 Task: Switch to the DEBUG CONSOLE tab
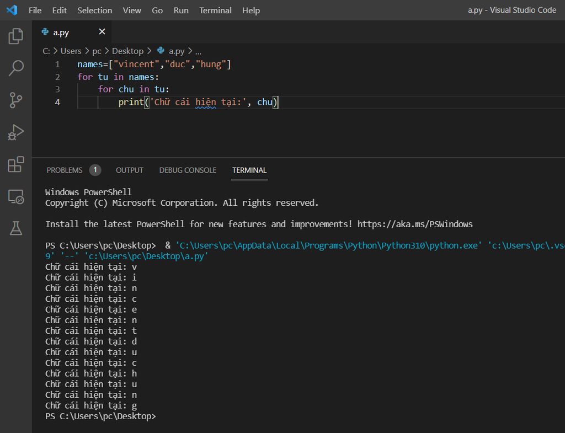[188, 170]
